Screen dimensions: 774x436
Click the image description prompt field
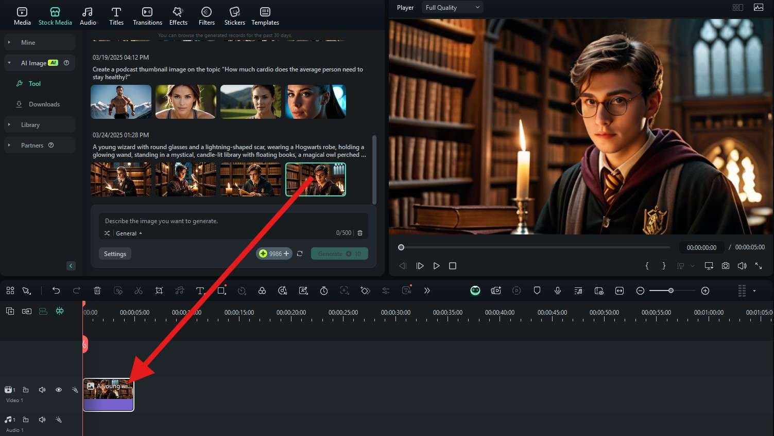(x=233, y=221)
